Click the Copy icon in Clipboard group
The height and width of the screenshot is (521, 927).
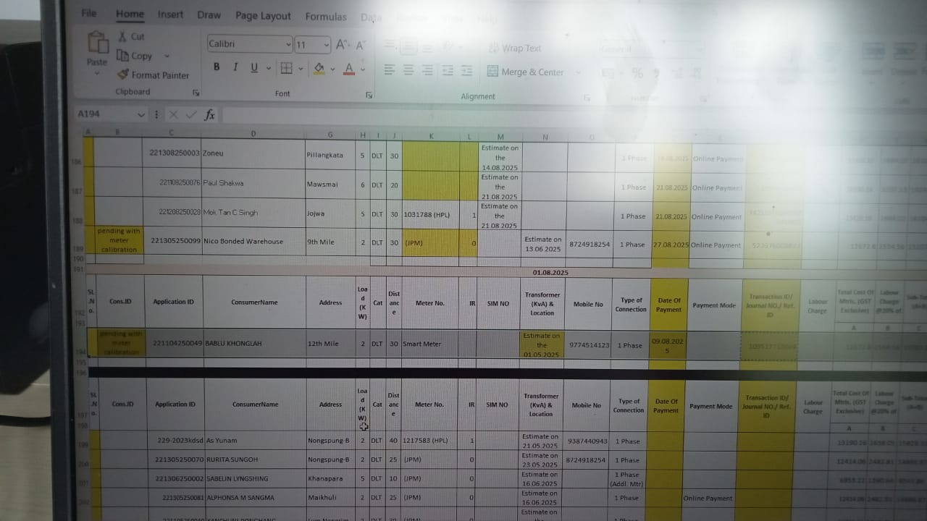[x=122, y=56]
